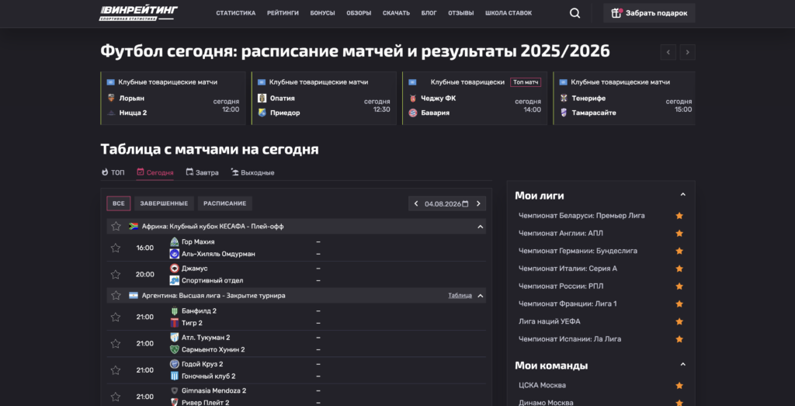Image resolution: width=795 pixels, height=406 pixels.
Task: Favorite the Африка КЕСАФА league star
Action: (x=116, y=227)
